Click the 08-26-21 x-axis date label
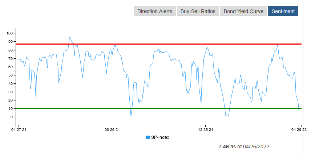Image resolution: width=319 pixels, height=157 pixels. coord(112,129)
